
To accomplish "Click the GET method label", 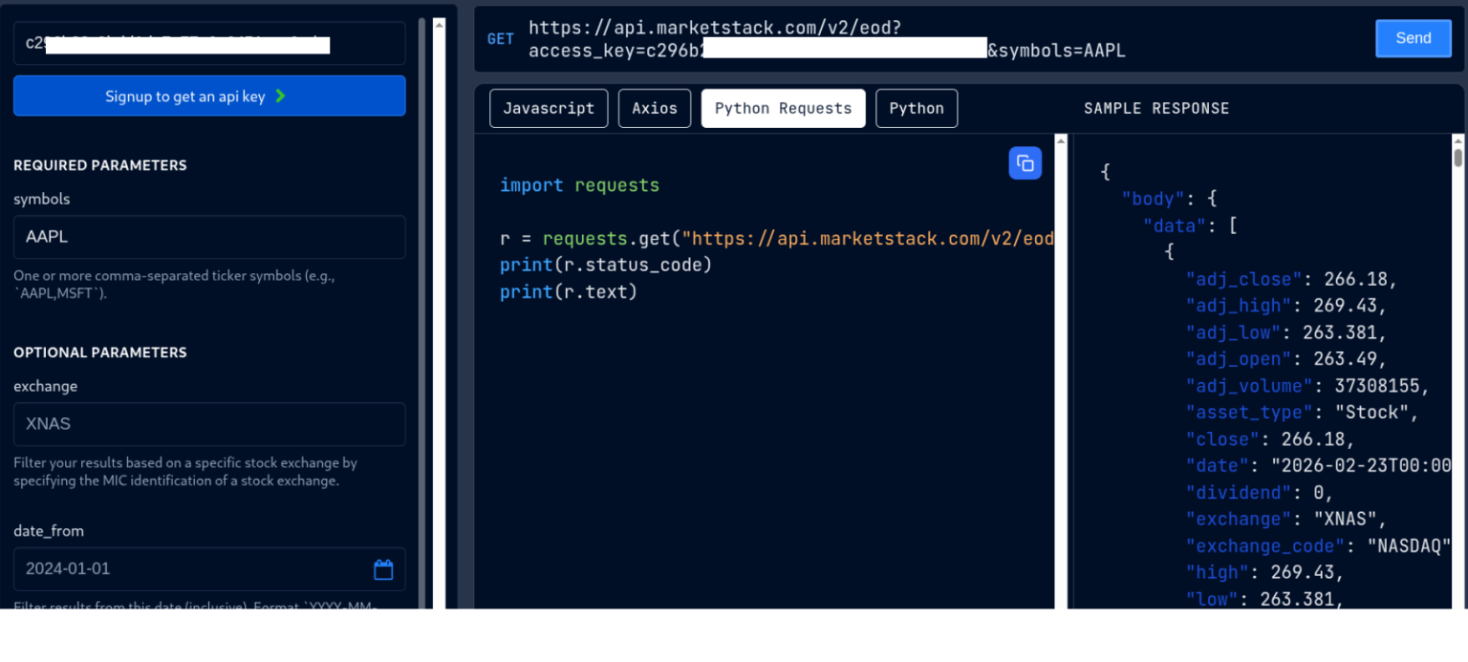I will point(501,39).
